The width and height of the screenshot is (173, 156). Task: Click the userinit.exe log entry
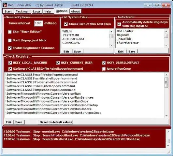coord(59,132)
